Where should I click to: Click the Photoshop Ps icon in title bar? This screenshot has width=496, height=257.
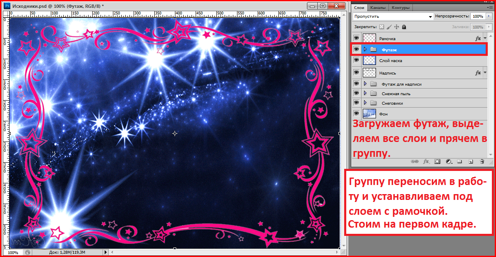[8, 6]
